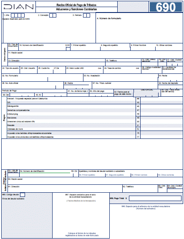The image size is (184, 239).
Task: Click the value box for row 44 Arancel
Action: tap(161, 98)
